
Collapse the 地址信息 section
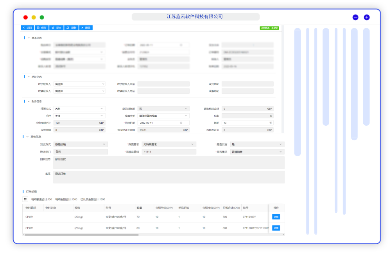[29, 76]
